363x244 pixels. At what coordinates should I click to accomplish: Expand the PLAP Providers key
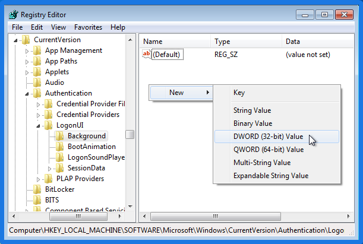38,179
